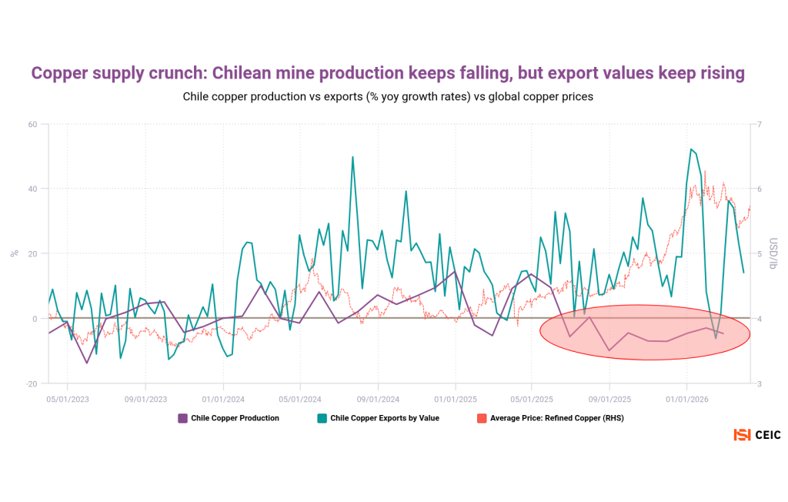
Task: Click the chart subtitle about yoy growth rates
Action: pos(388,97)
